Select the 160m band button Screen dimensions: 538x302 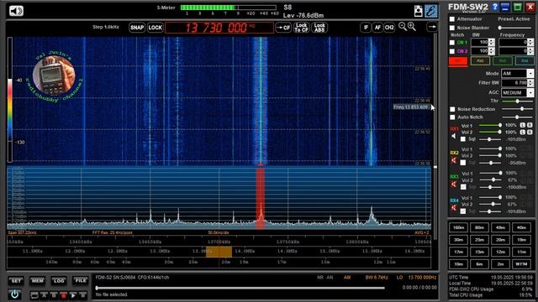click(458, 227)
